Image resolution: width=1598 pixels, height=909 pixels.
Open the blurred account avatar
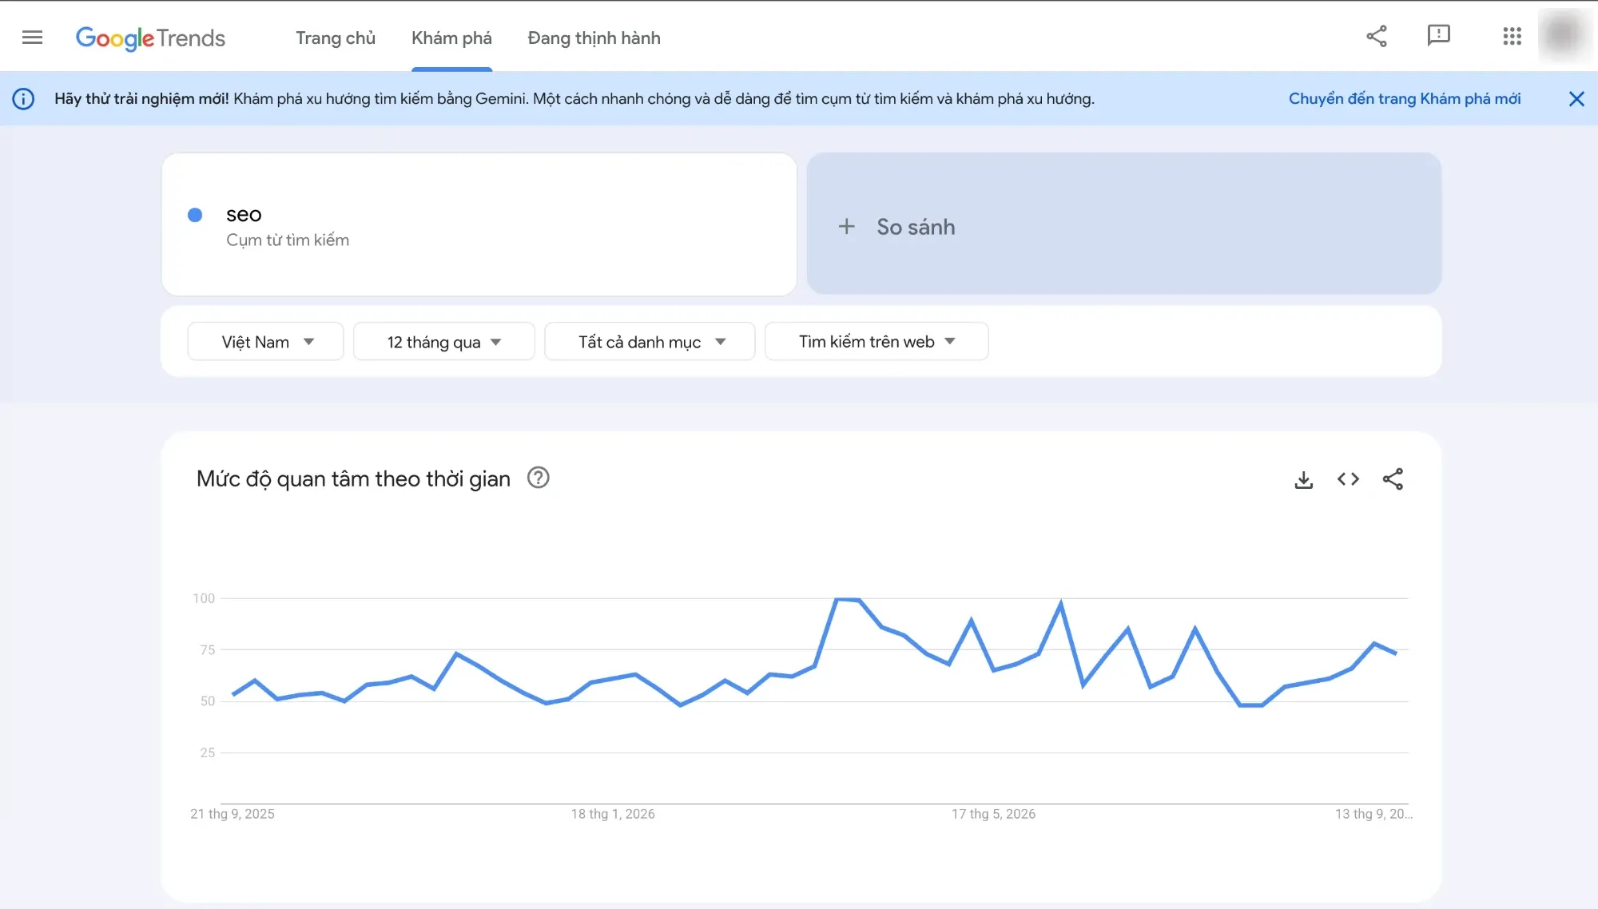pos(1563,35)
